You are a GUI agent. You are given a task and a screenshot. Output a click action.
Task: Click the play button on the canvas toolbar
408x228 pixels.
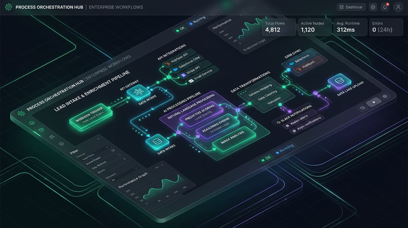coord(374,102)
